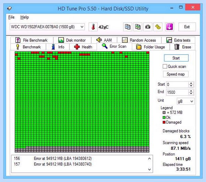Open the File menu

coord(11,17)
